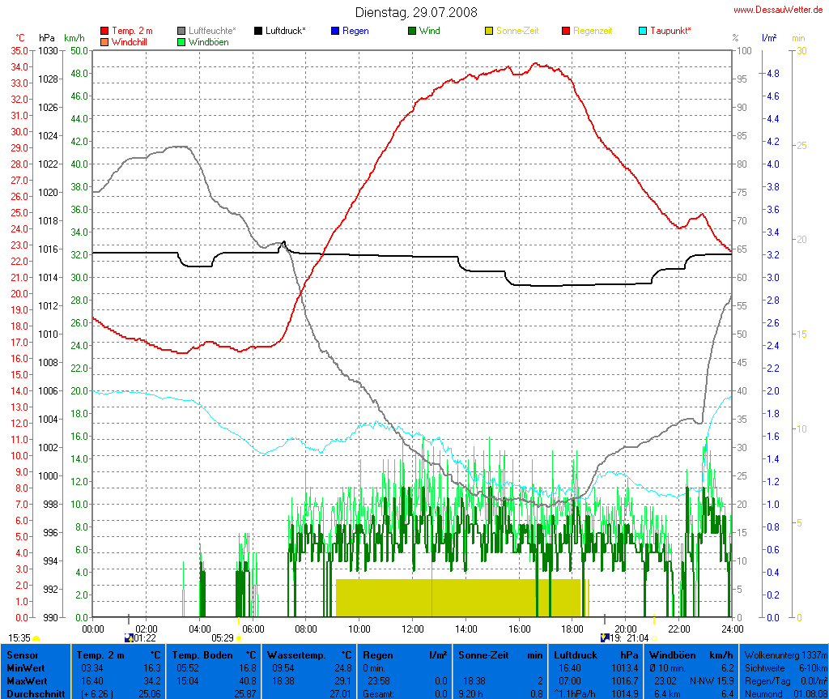Click the moon icon next to 01:22
The width and height of the screenshot is (829, 699).
[x=129, y=638]
